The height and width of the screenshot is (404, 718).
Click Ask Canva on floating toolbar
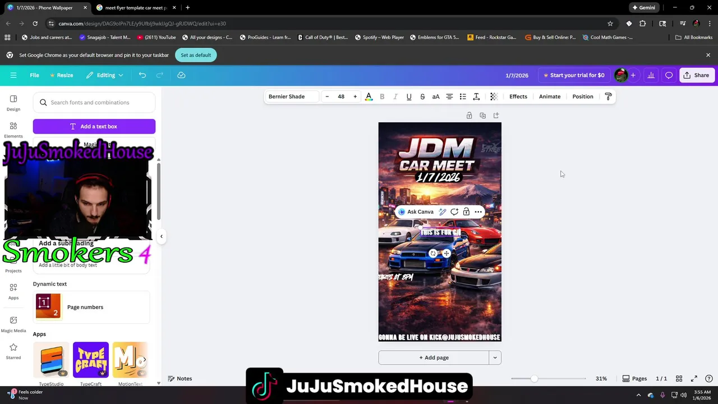point(416,212)
